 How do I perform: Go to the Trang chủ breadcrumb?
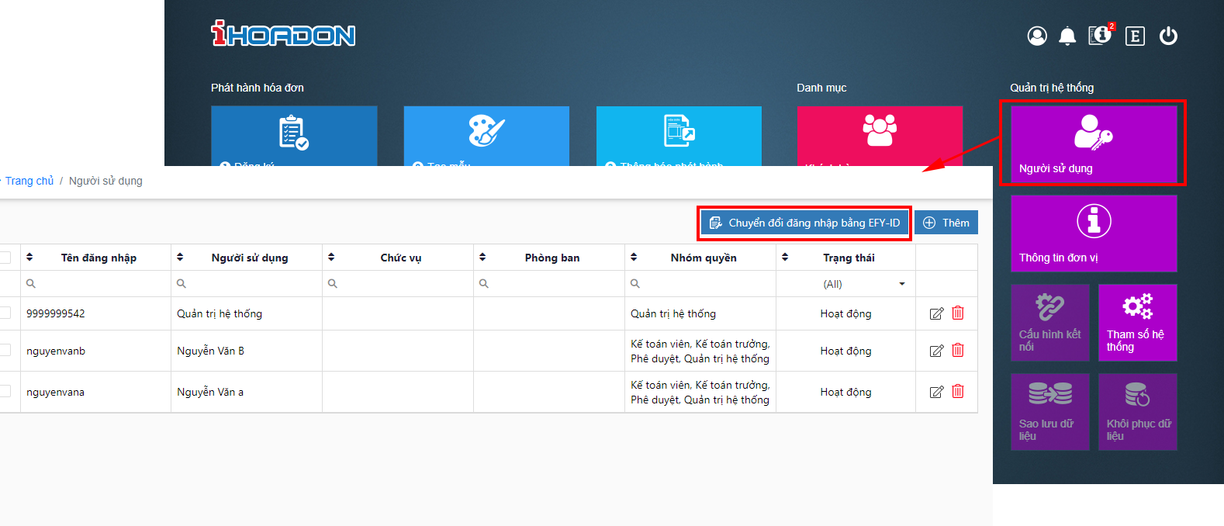(29, 181)
